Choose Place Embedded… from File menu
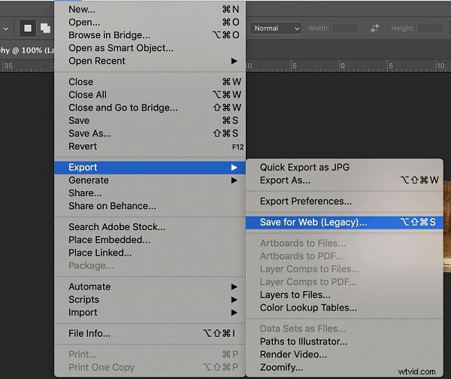This screenshot has width=451, height=379. click(x=109, y=240)
